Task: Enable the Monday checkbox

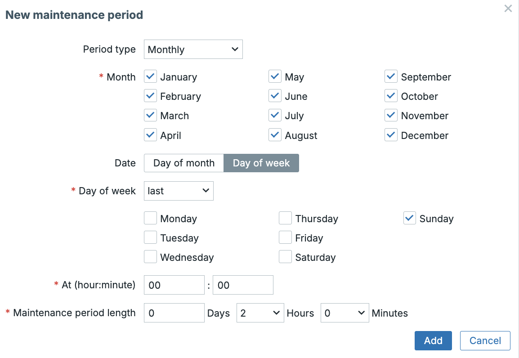Action: 150,219
